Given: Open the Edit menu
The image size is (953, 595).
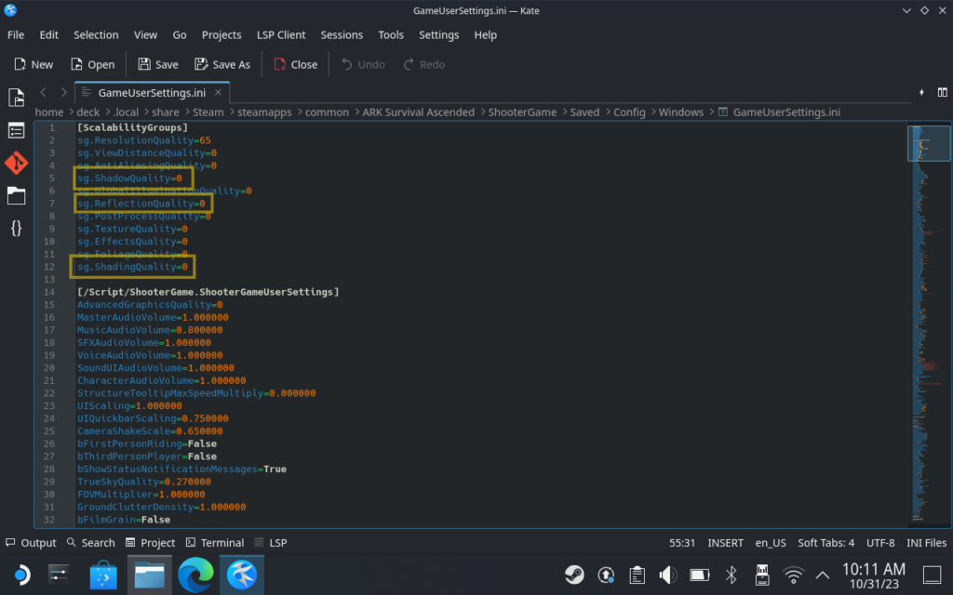Looking at the screenshot, I should click(48, 34).
